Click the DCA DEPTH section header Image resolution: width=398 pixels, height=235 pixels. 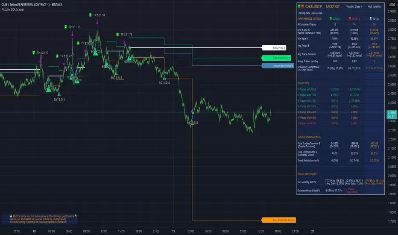[303, 83]
